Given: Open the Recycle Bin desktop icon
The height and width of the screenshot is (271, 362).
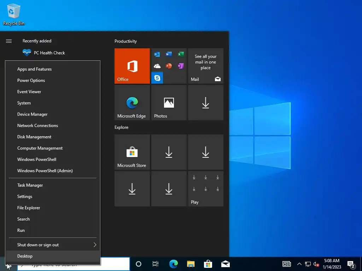Looking at the screenshot, I should pyautogui.click(x=14, y=14).
